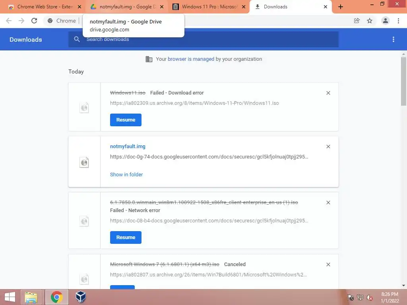Screen dimensions: 407x305
Task: Click the Chrome taskbar icon
Action: coord(56,297)
